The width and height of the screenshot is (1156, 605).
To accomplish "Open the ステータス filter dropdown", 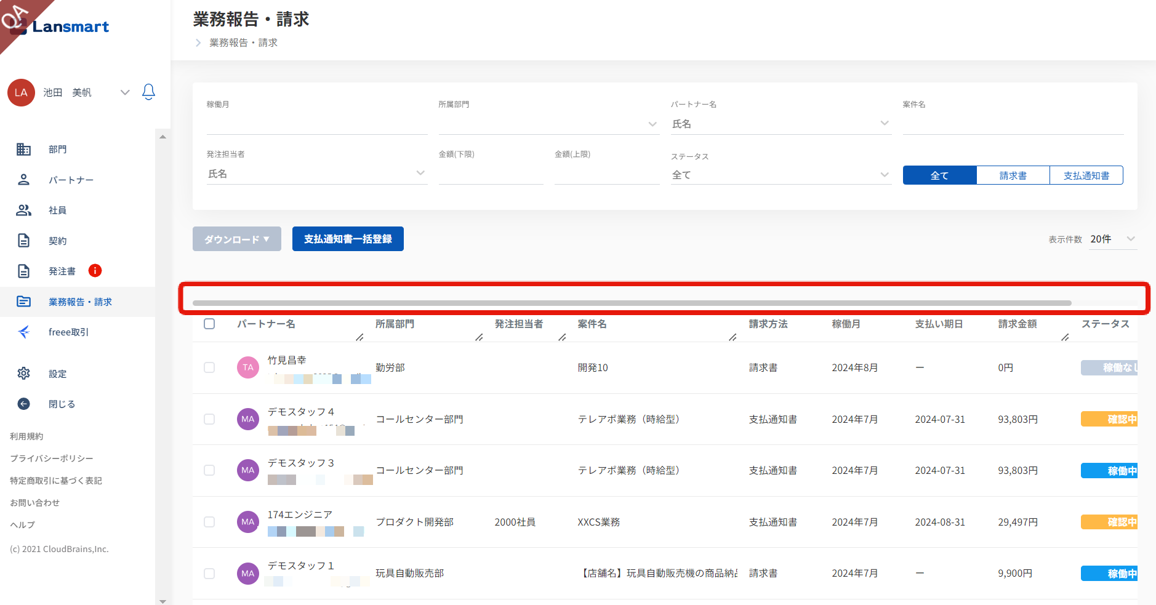I will pos(781,175).
